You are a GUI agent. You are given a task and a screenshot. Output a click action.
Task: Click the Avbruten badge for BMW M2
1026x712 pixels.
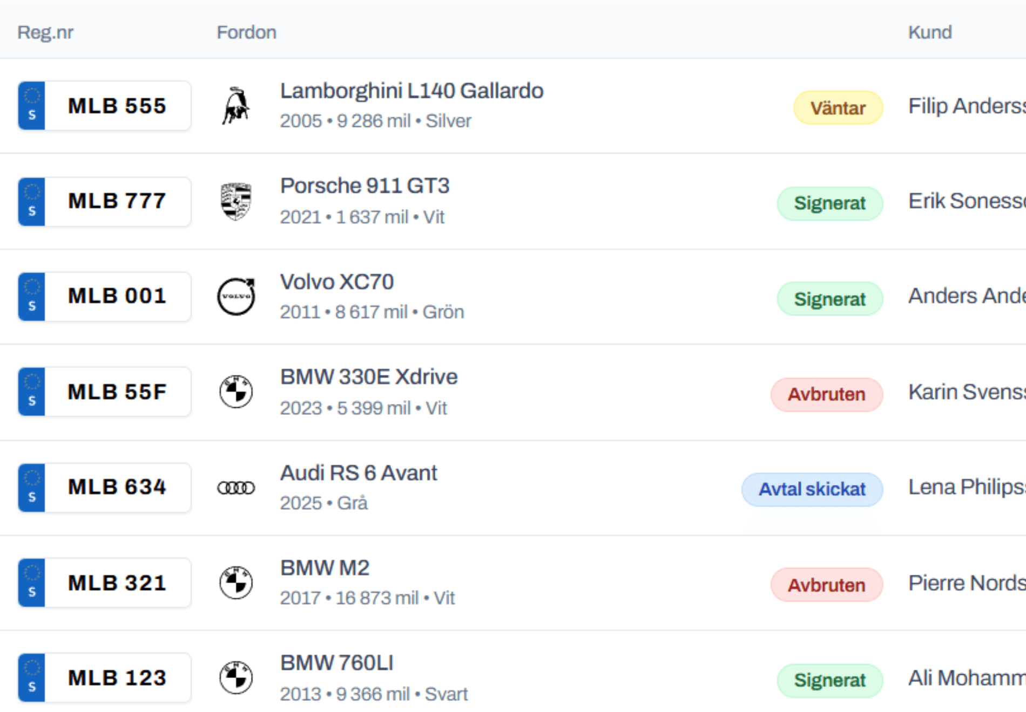tap(827, 585)
